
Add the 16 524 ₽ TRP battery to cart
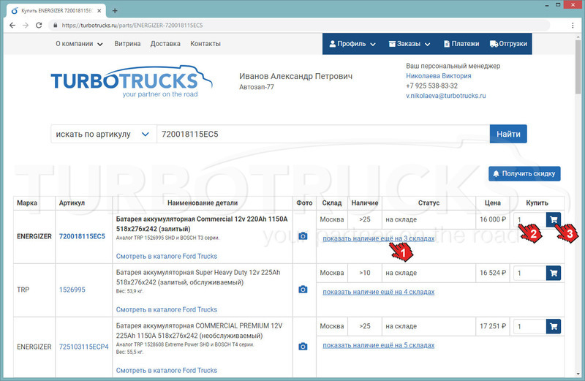(x=554, y=273)
